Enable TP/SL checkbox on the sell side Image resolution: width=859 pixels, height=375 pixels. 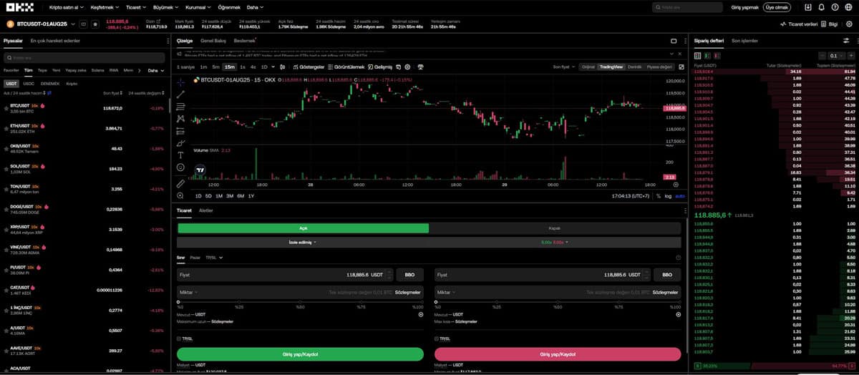(437, 339)
